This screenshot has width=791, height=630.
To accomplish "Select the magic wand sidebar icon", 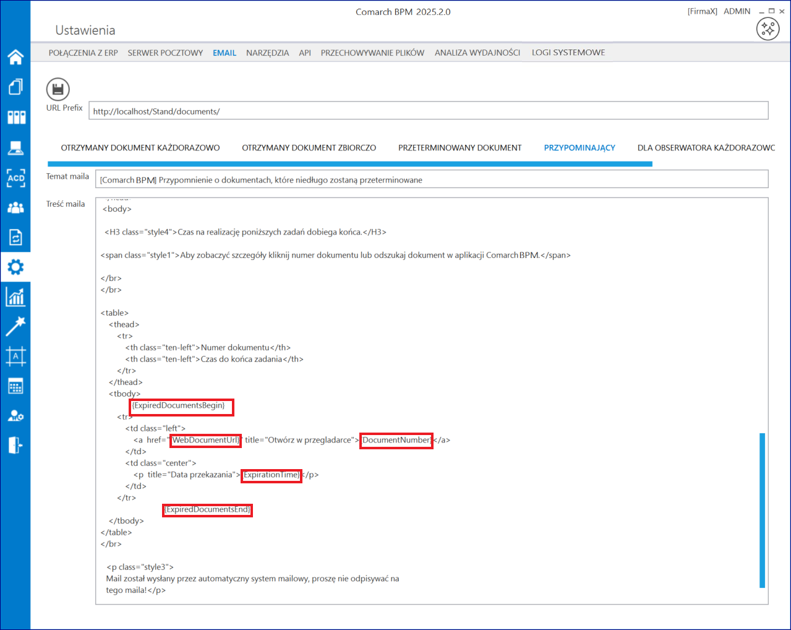I will pos(15,326).
